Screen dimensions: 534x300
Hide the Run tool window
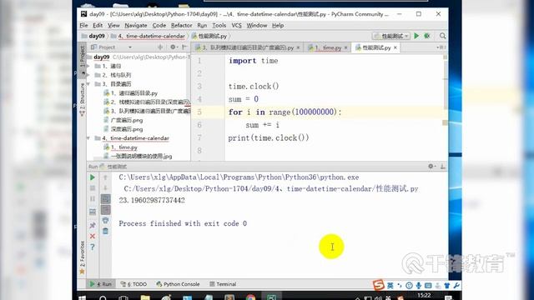442,167
